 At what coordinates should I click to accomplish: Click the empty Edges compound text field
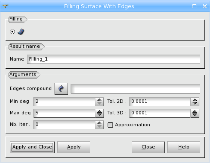click(x=135, y=89)
